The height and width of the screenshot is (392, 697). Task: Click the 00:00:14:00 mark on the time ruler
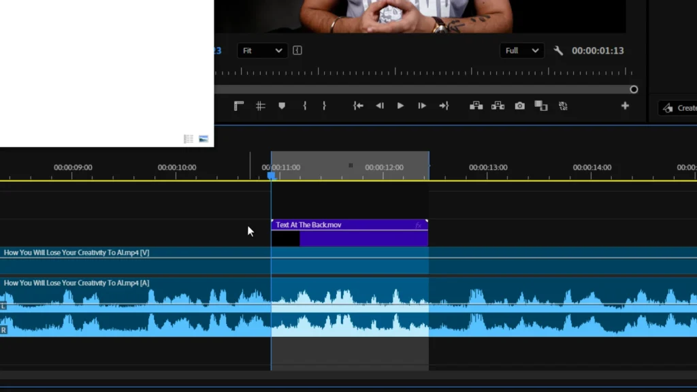[x=591, y=167]
